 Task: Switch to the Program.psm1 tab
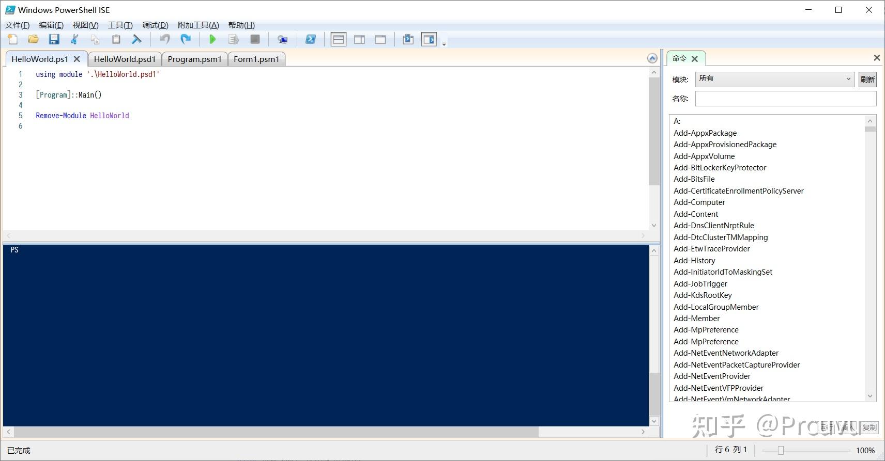(x=194, y=59)
